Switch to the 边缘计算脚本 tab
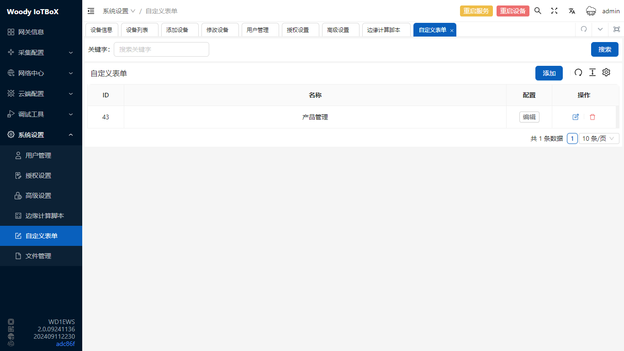624x351 pixels. coord(384,30)
